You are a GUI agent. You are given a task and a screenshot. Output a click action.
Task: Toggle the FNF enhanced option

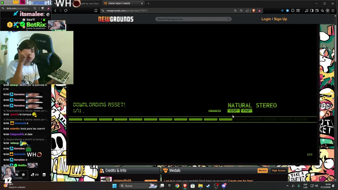point(246,111)
